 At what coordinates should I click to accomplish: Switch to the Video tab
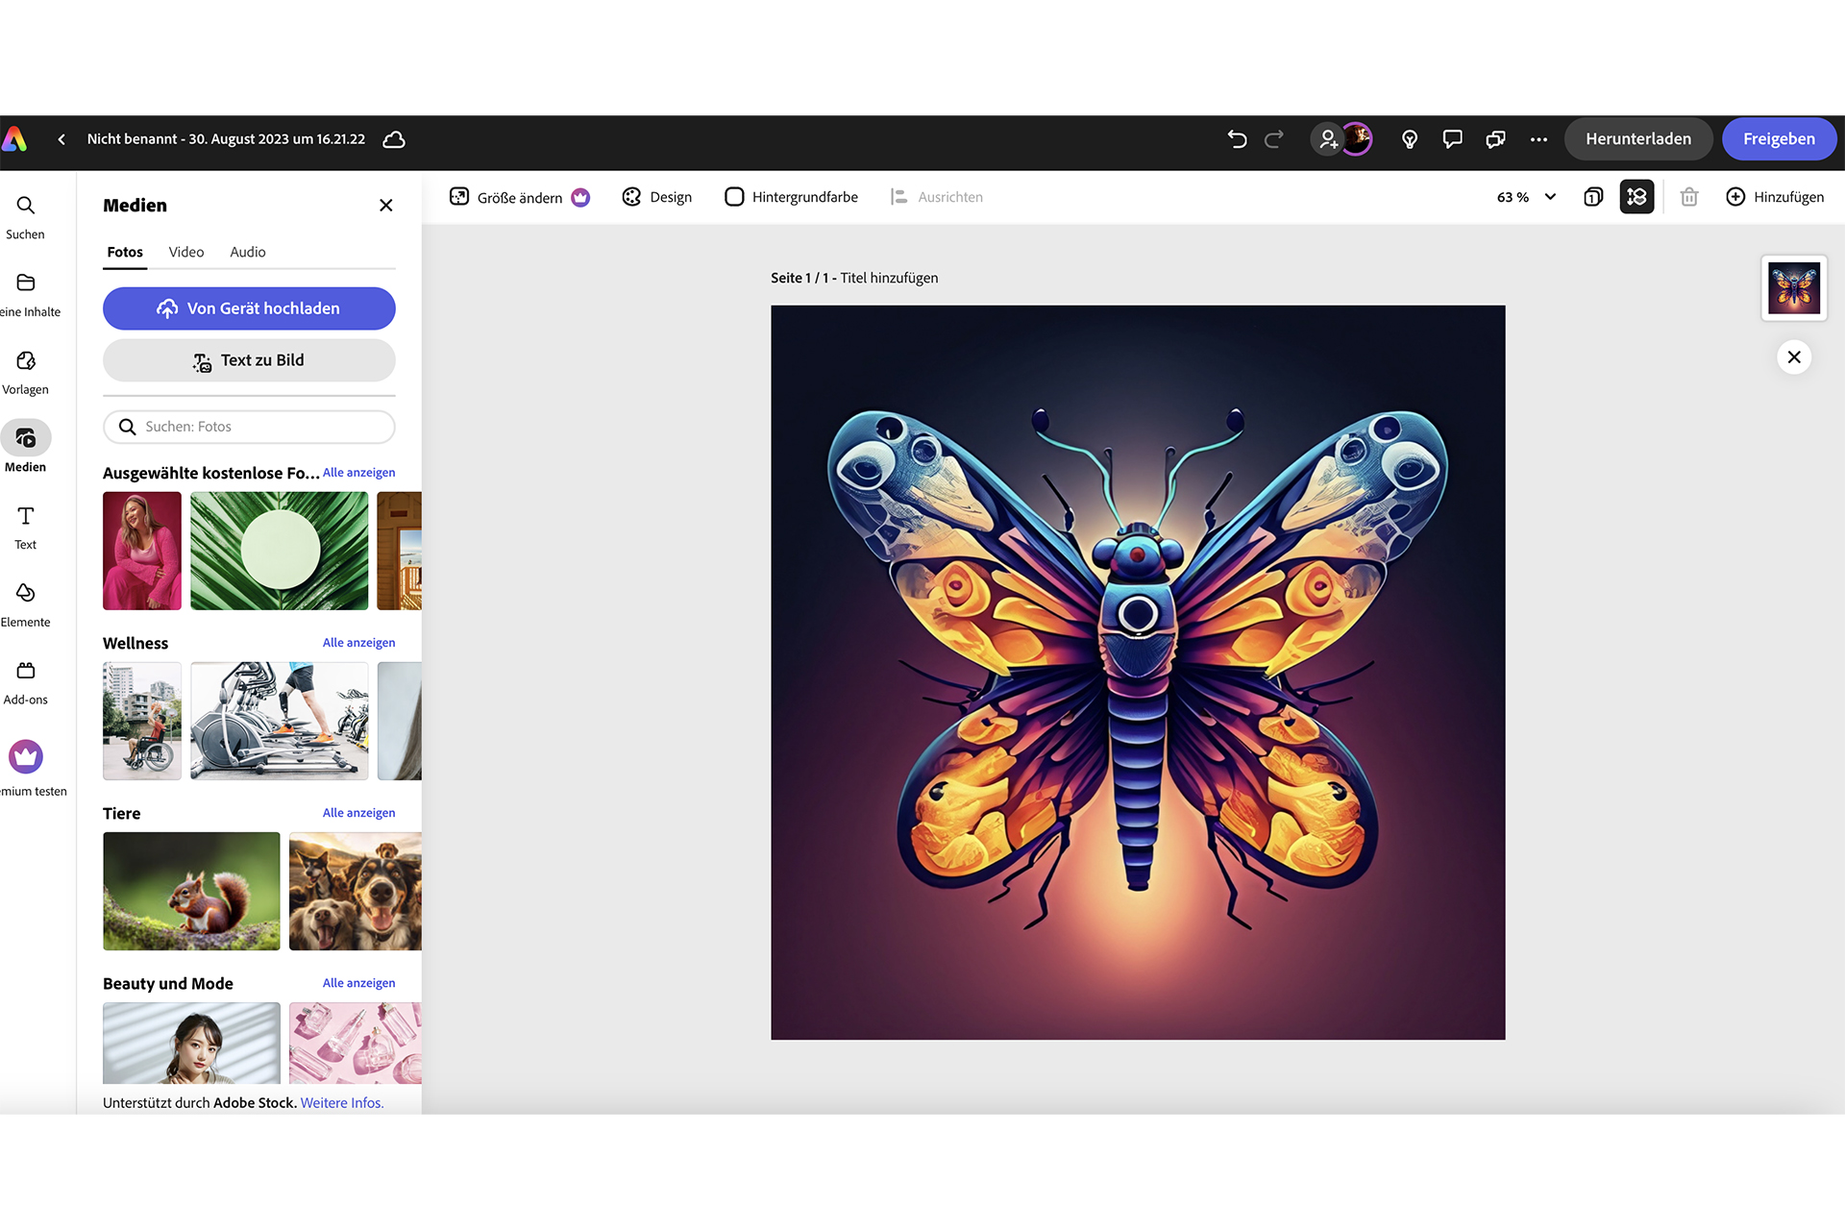point(185,252)
